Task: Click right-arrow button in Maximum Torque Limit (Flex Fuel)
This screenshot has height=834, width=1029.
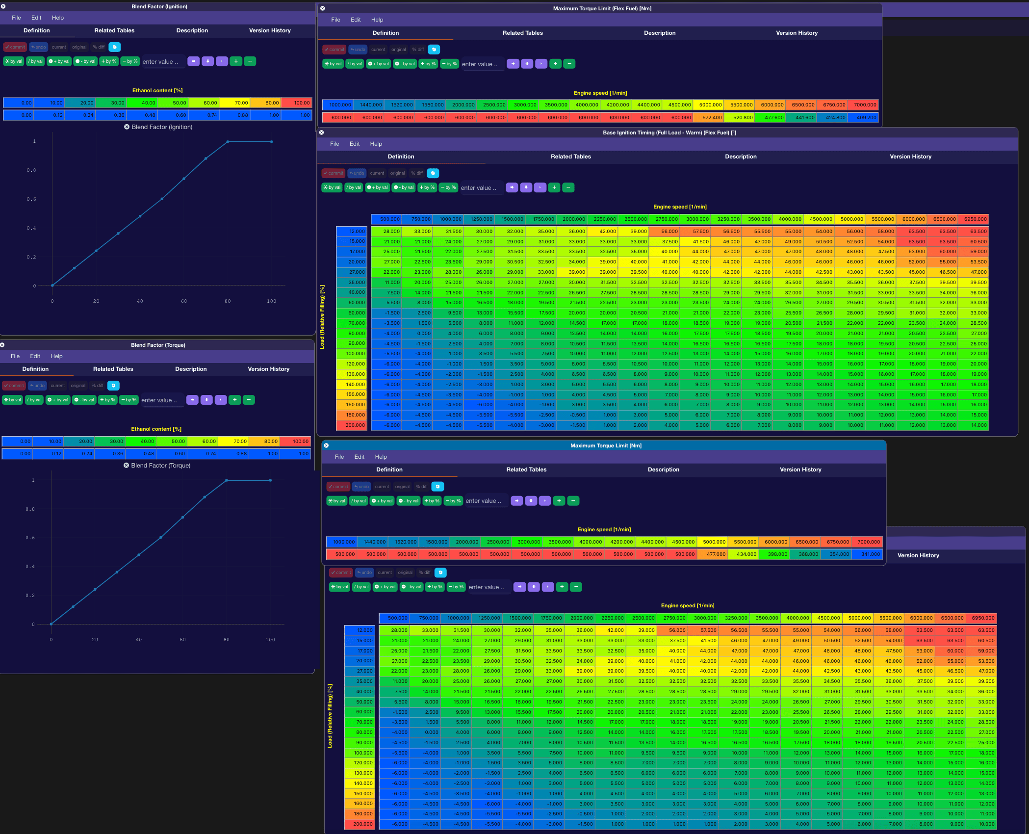Action: click(513, 64)
